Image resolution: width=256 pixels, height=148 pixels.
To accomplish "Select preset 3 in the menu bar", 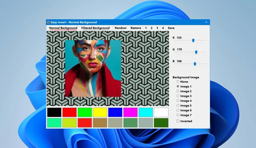I will point(157,28).
